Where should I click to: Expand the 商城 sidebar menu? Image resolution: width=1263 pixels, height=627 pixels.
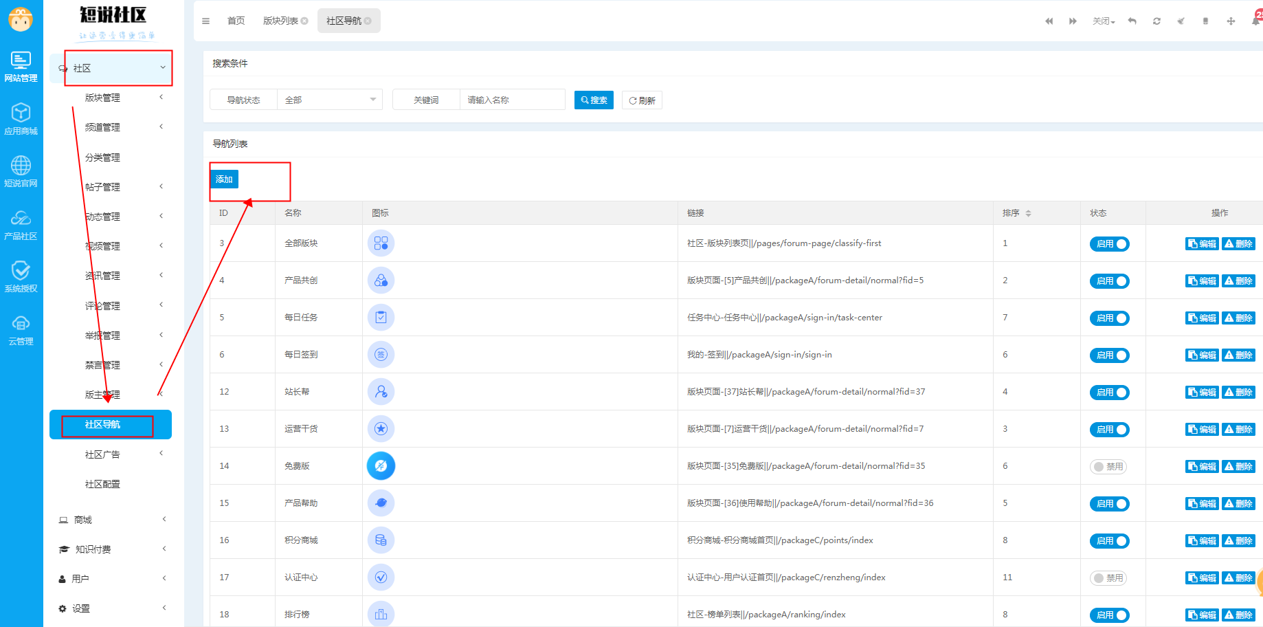[x=111, y=520]
